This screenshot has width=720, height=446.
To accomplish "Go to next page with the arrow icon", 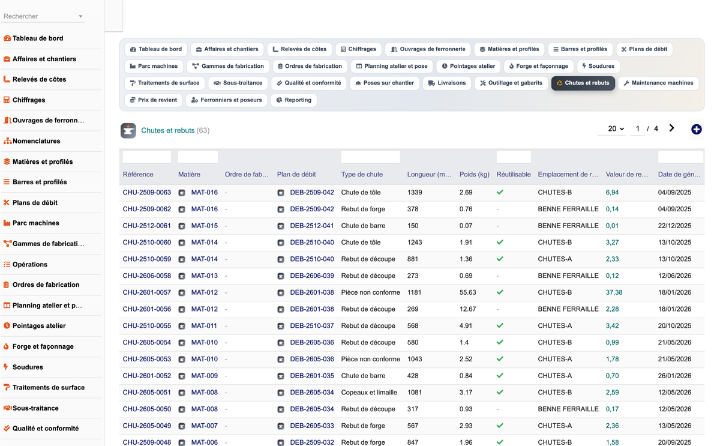I will (672, 128).
